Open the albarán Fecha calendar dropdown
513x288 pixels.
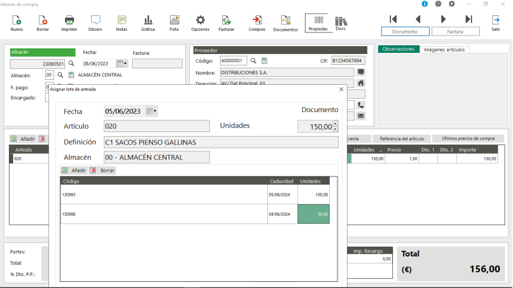(122, 64)
